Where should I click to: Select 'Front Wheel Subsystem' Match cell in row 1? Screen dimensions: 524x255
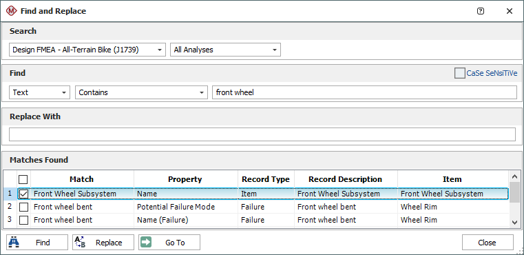point(82,194)
